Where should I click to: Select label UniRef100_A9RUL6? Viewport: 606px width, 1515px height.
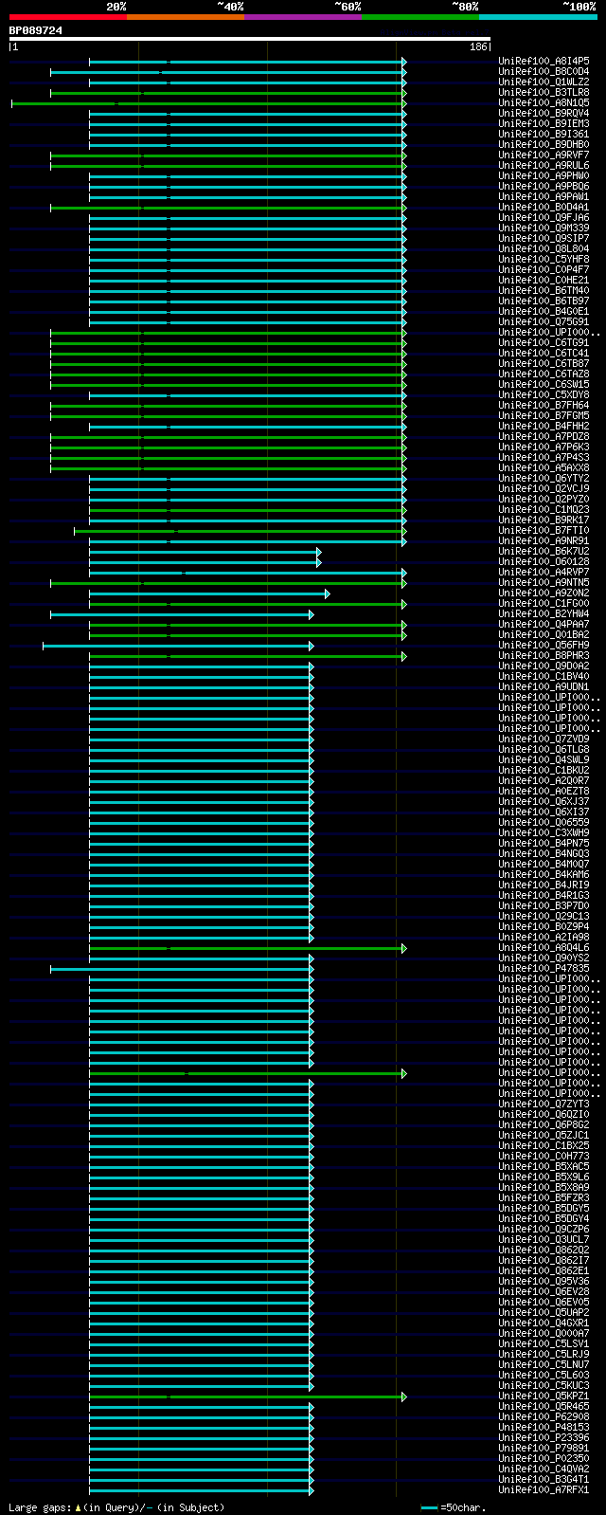[544, 165]
